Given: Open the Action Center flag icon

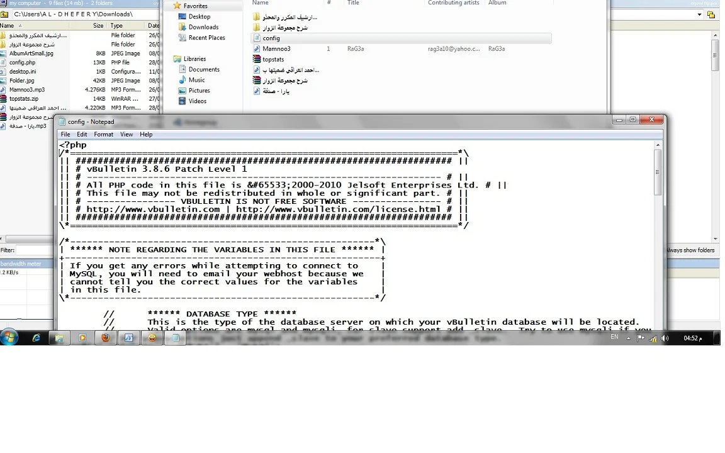Looking at the screenshot, I should click(641, 338).
